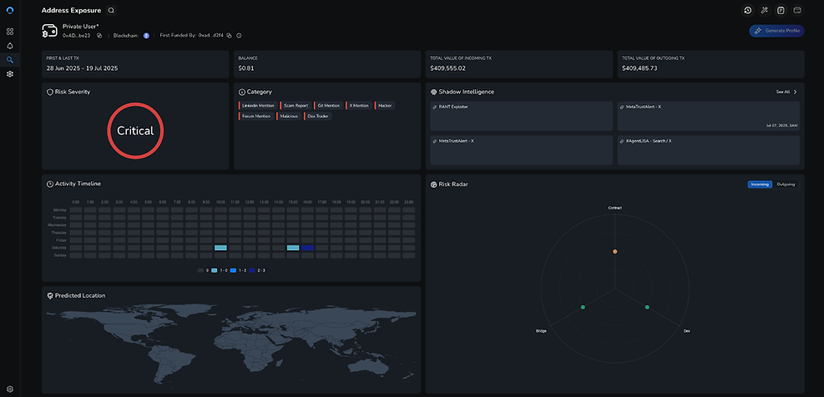This screenshot has height=397, width=824.
Task: Open the dashboard grid icon in sidebar
Action: [x=10, y=32]
